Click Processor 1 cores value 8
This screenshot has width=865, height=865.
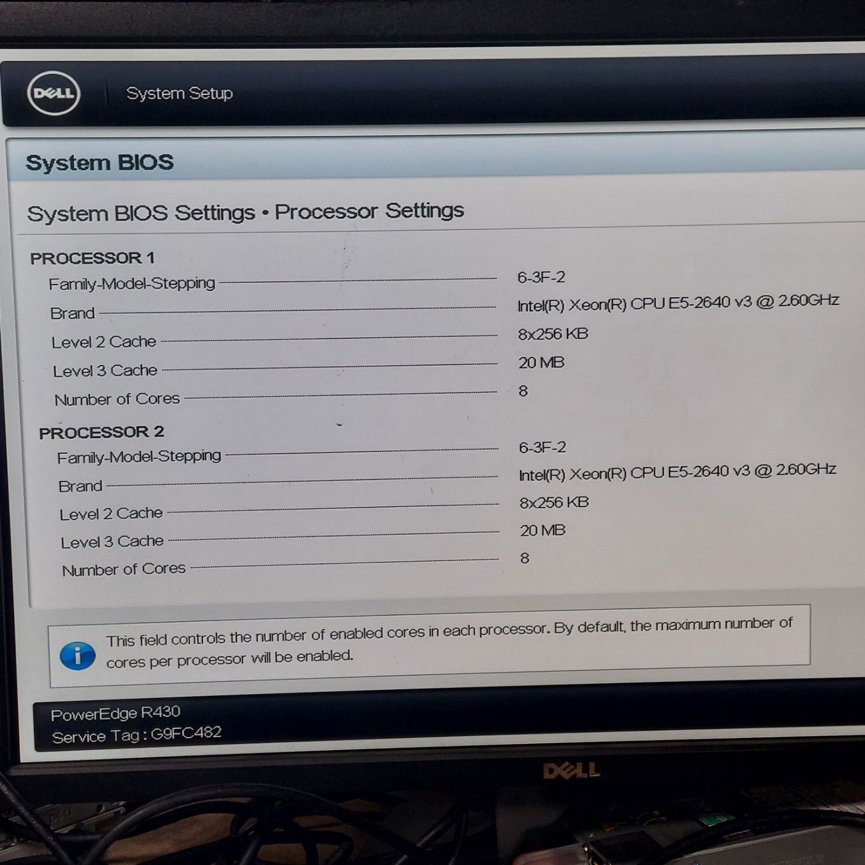tap(523, 391)
